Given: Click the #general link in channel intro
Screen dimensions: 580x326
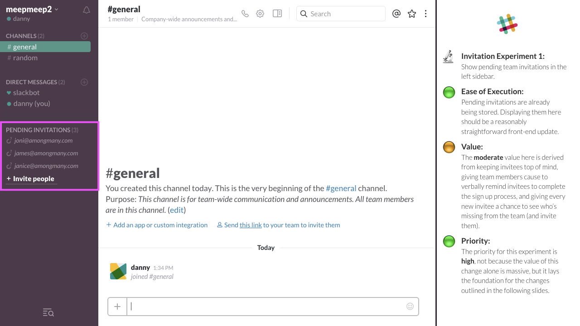Looking at the screenshot, I should click(x=341, y=188).
